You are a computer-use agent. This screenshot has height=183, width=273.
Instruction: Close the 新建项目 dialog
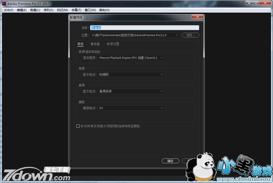(x=197, y=16)
